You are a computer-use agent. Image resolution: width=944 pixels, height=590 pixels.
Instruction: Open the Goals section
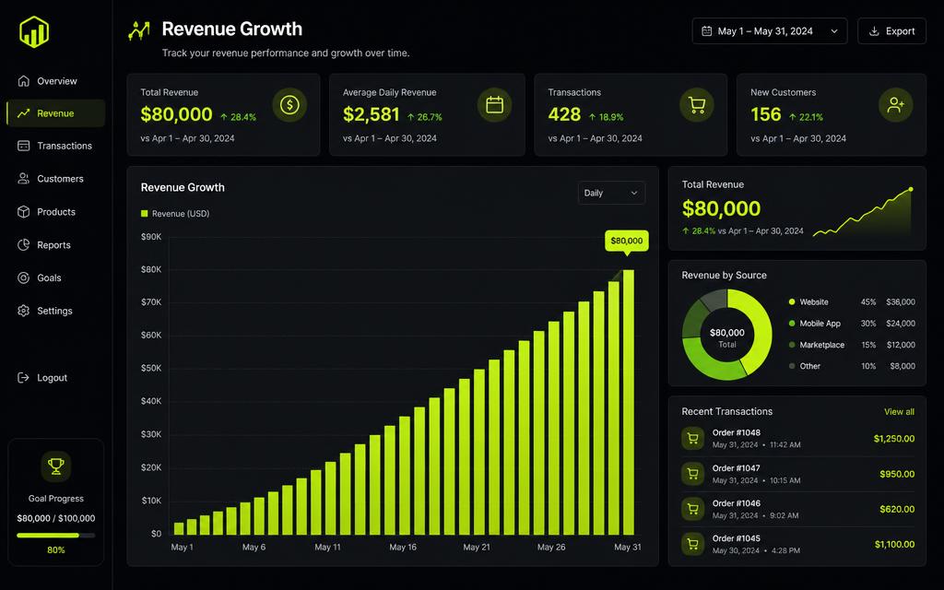coord(56,277)
